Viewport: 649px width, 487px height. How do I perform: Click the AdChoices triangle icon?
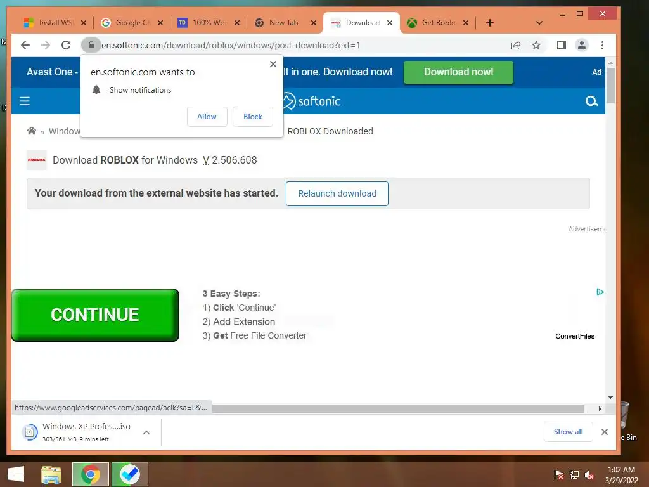[x=600, y=292]
